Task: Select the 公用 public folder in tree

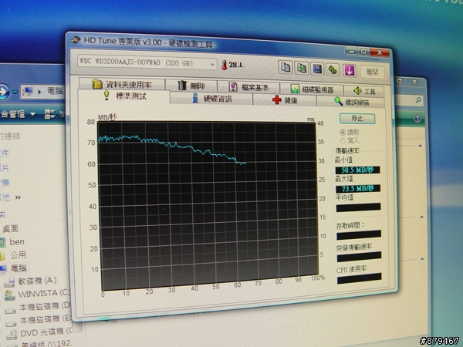Action: coord(18,255)
